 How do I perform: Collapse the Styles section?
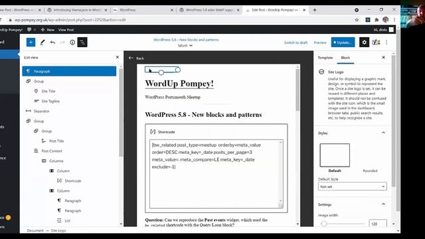pyautogui.click(x=383, y=133)
